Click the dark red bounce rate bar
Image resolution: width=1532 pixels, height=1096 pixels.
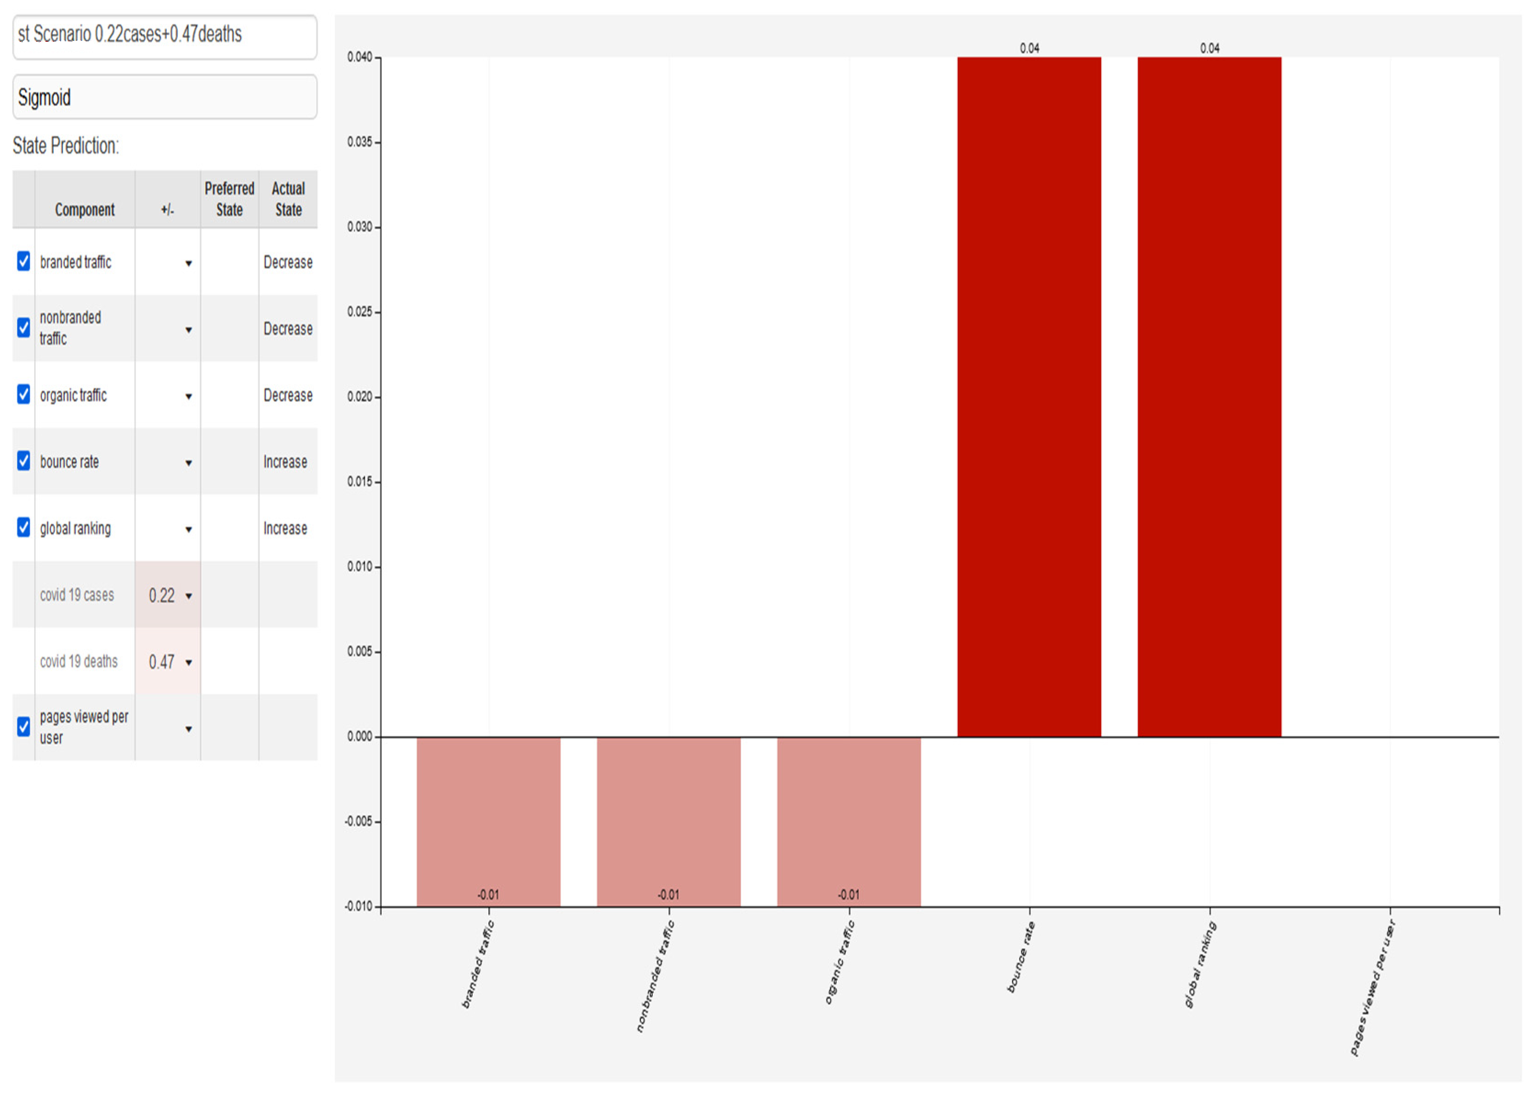(x=1029, y=397)
